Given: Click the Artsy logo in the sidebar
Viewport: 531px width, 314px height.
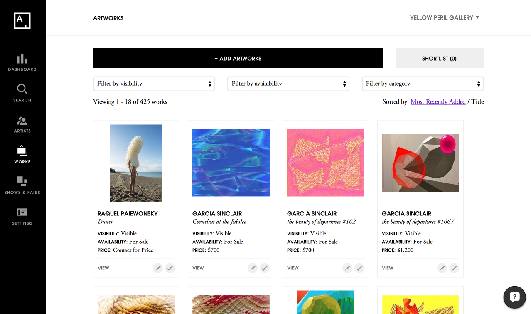Looking at the screenshot, I should pos(22,21).
